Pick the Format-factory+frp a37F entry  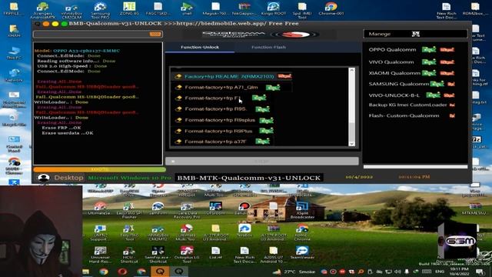[215, 142]
